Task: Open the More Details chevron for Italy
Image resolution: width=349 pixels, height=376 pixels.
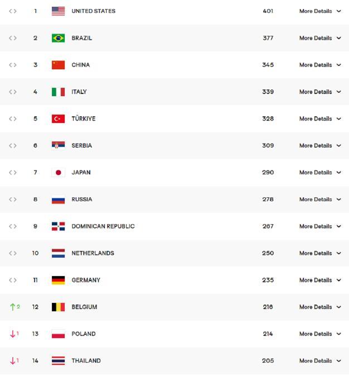Action: tap(339, 92)
